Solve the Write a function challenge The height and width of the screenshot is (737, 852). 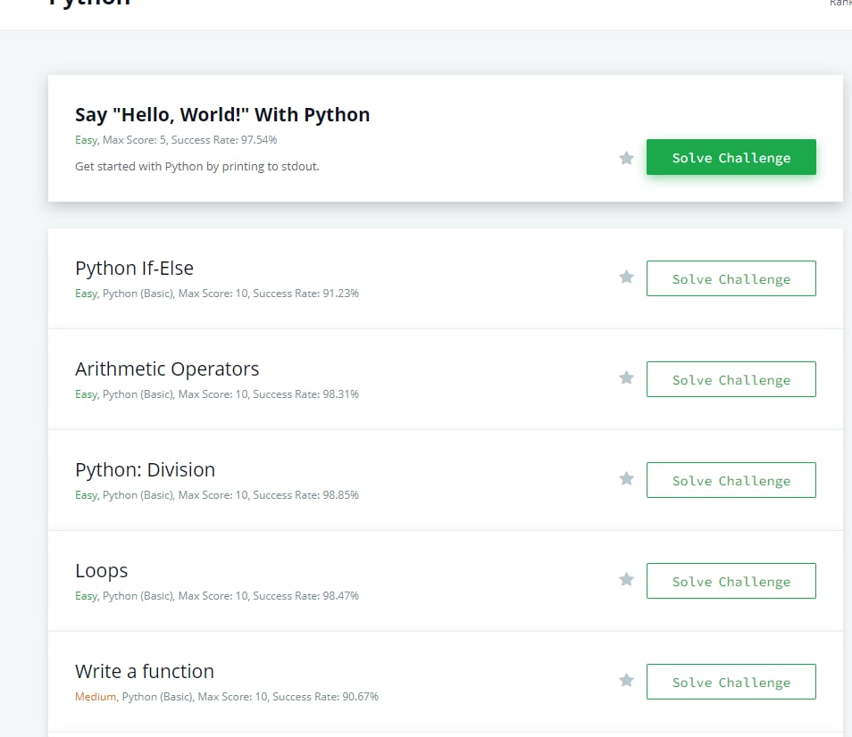tap(731, 682)
